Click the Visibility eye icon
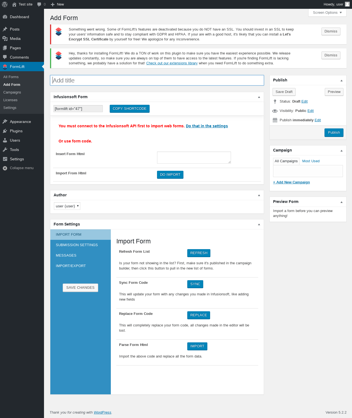Image resolution: width=352 pixels, height=418 pixels. (x=275, y=111)
